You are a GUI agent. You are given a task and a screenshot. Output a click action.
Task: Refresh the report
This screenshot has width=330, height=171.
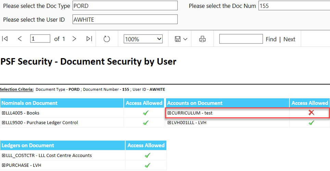click(107, 39)
